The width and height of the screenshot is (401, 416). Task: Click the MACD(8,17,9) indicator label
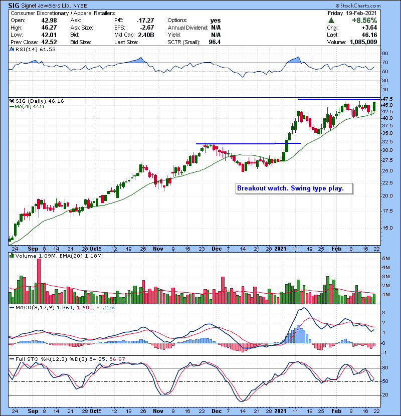point(35,308)
